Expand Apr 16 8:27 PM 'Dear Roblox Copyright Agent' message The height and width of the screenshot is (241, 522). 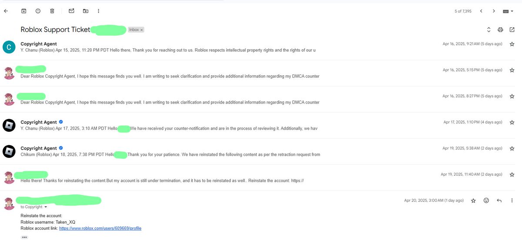[170, 102]
